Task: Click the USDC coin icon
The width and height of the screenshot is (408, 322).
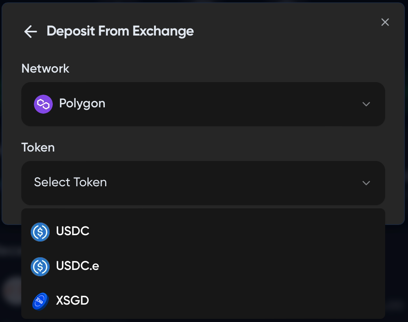Action: click(x=40, y=232)
